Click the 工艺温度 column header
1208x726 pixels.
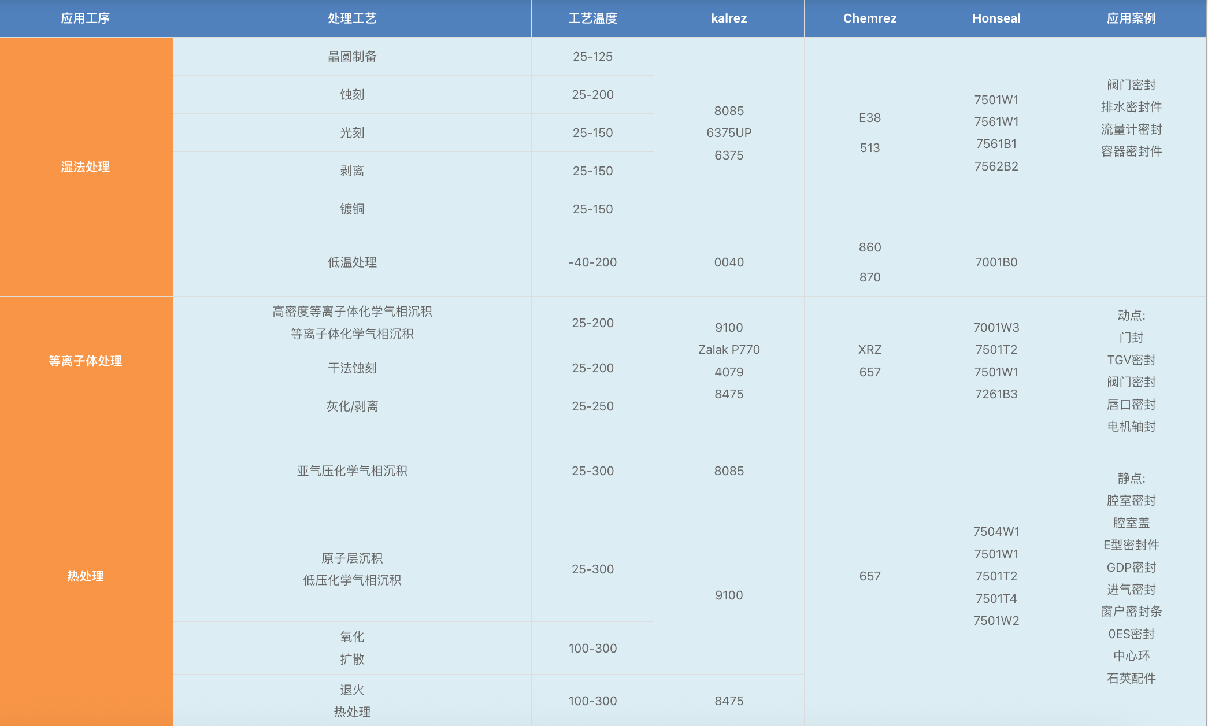click(x=592, y=18)
